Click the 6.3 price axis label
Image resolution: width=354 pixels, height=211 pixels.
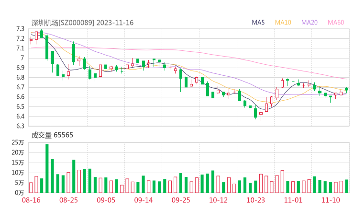(x=20, y=126)
